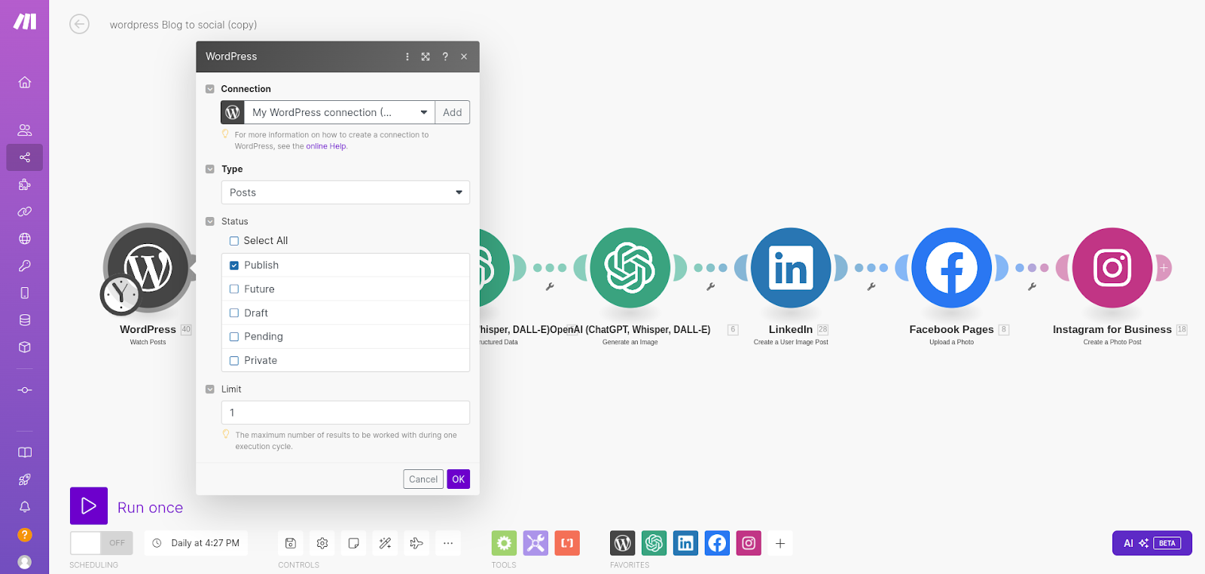Check the Pending status checkbox
The height and width of the screenshot is (574, 1205).
click(234, 337)
